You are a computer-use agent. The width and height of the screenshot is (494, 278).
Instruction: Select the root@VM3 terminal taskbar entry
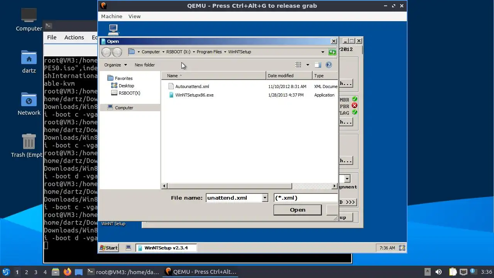coord(123,272)
